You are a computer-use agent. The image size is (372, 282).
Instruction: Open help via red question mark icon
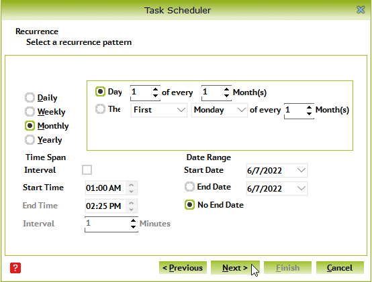click(x=15, y=268)
